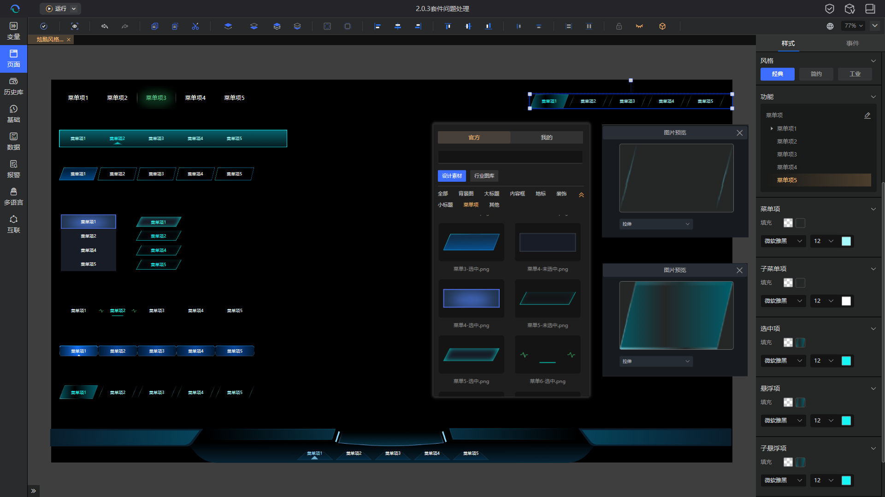
Task: Switch to the 我的 tab
Action: coord(547,138)
